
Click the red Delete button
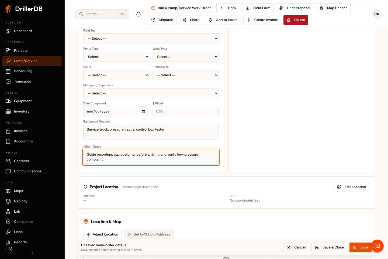click(296, 20)
